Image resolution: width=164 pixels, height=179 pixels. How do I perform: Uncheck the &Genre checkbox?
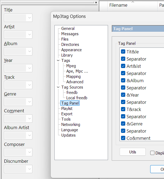click(x=123, y=124)
